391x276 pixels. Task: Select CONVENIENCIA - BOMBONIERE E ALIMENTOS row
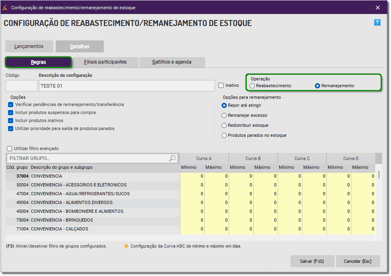pyautogui.click(x=191, y=211)
